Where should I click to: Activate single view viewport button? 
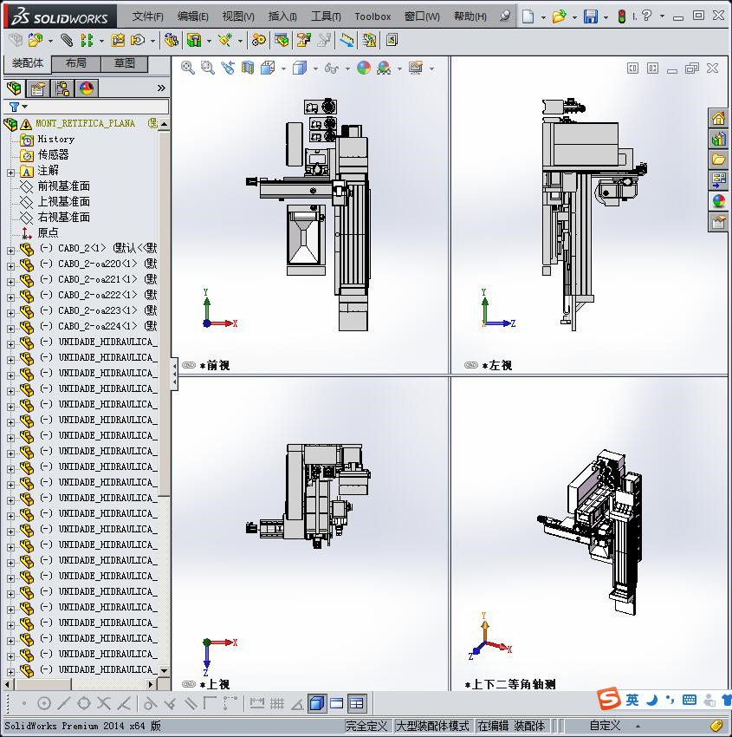[x=317, y=703]
